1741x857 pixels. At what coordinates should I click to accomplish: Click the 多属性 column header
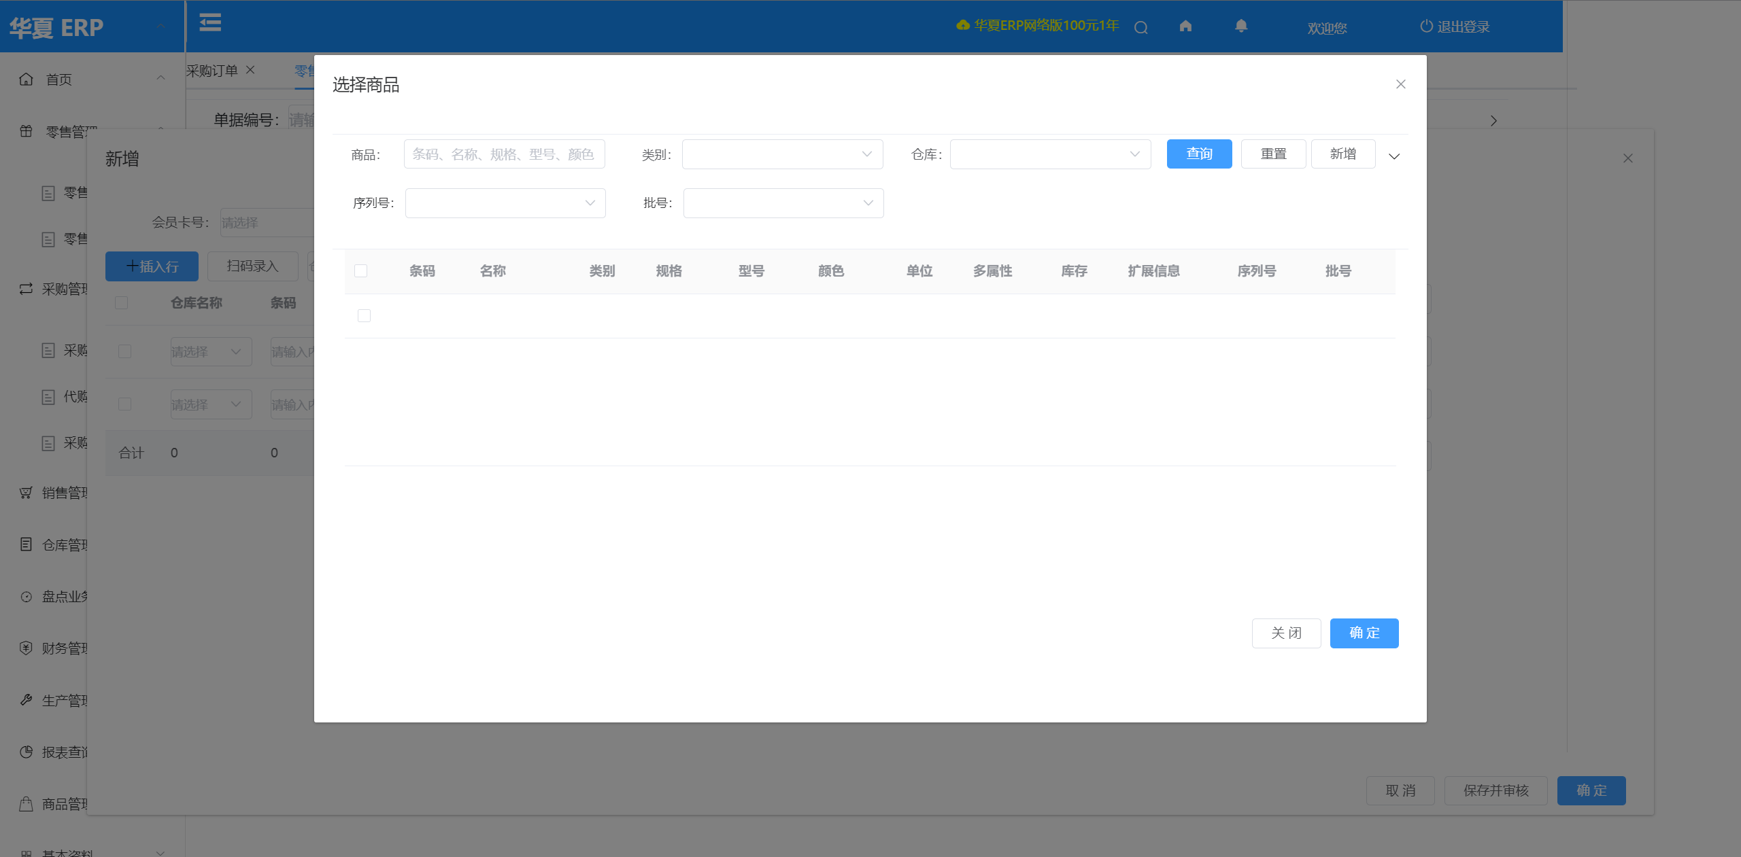(x=993, y=271)
